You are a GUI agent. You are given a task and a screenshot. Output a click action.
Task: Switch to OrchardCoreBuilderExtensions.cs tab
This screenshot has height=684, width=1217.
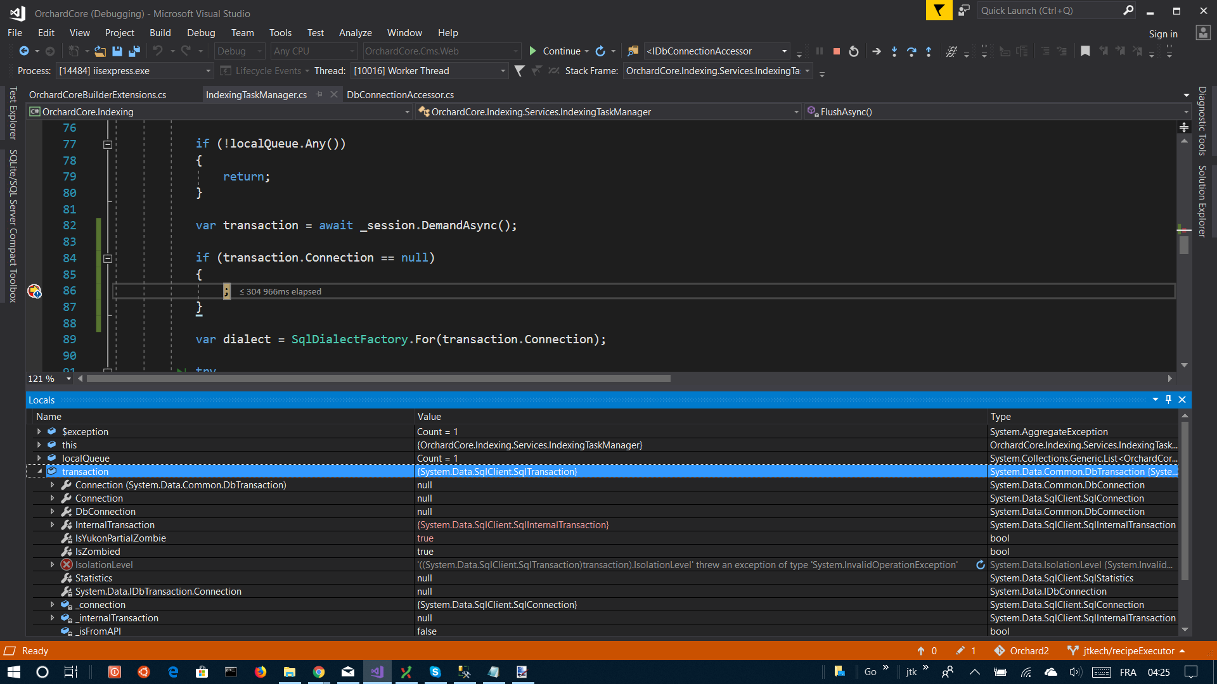[x=98, y=94]
